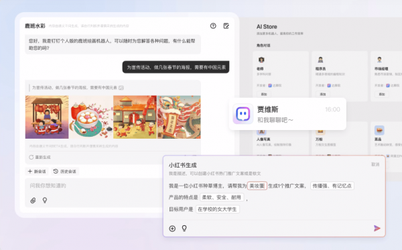
Task: Click the new-chat edit icon in chat header
Action: click(226, 25)
